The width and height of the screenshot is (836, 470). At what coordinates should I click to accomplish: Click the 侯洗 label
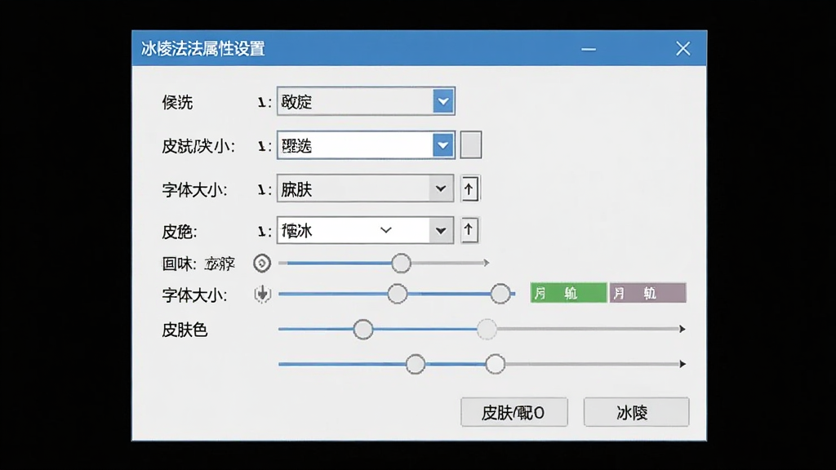point(177,102)
